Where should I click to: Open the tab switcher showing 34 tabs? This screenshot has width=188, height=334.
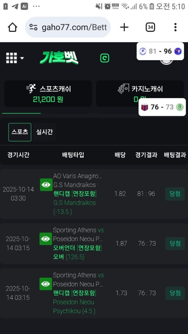tap(150, 28)
